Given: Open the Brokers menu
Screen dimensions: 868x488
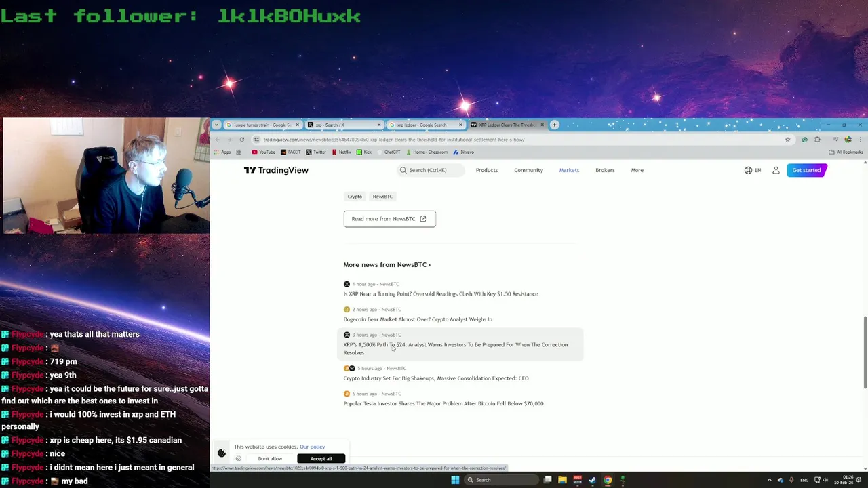Looking at the screenshot, I should pyautogui.click(x=605, y=170).
